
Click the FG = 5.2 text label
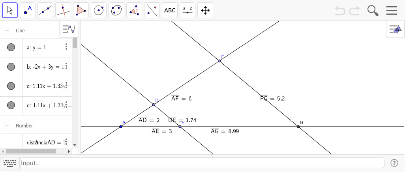[x=272, y=98]
